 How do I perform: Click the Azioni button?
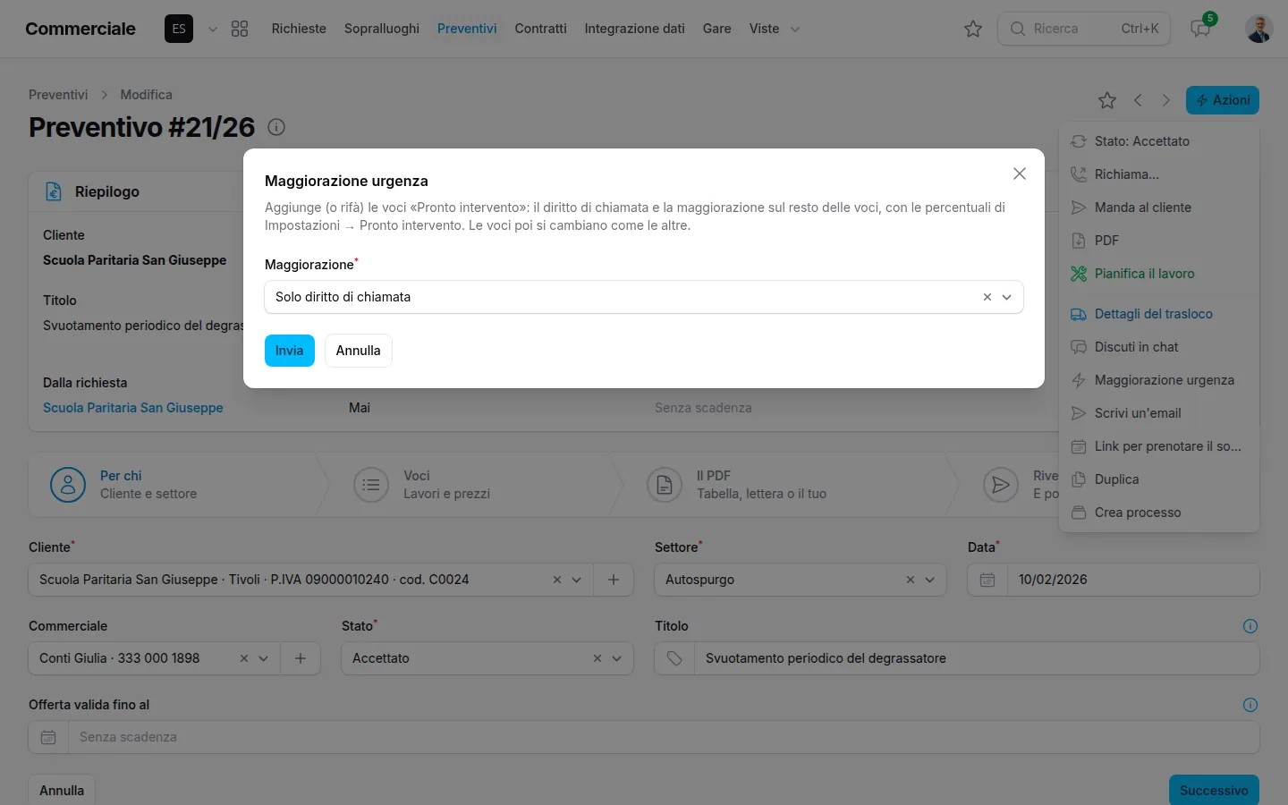[x=1223, y=100]
